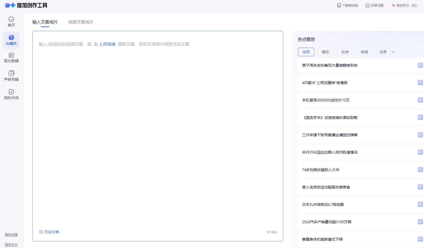Select AI成片 in the sidebar
The height and width of the screenshot is (248, 424).
click(x=11, y=40)
